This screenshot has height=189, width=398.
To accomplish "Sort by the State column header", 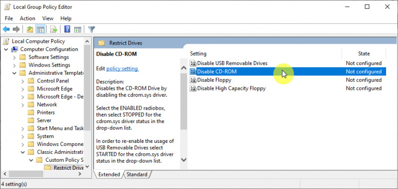I will click(x=364, y=54).
